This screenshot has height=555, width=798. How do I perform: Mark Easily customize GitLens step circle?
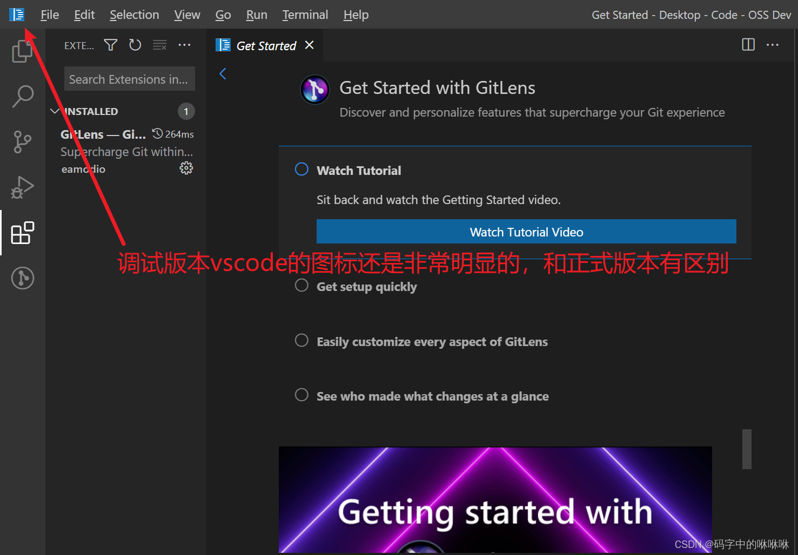(301, 340)
